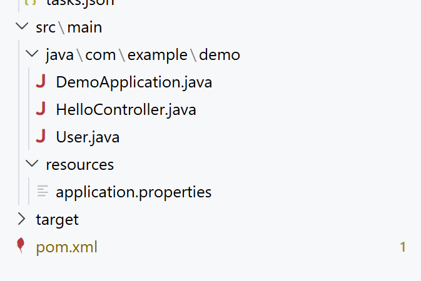Viewport: 421px width, 281px height.
Task: Select the target folder label
Action: [57, 220]
